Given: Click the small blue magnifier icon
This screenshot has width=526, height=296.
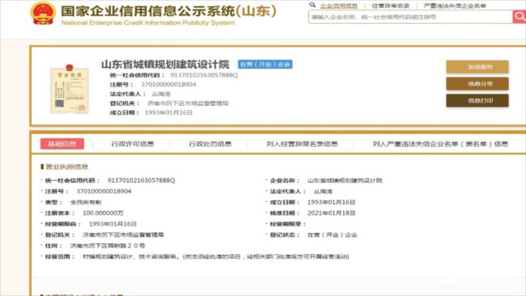Looking at the screenshot, I should [312, 5].
